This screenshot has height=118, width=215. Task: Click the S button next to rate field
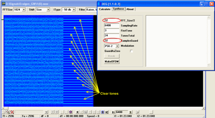tap(131, 112)
